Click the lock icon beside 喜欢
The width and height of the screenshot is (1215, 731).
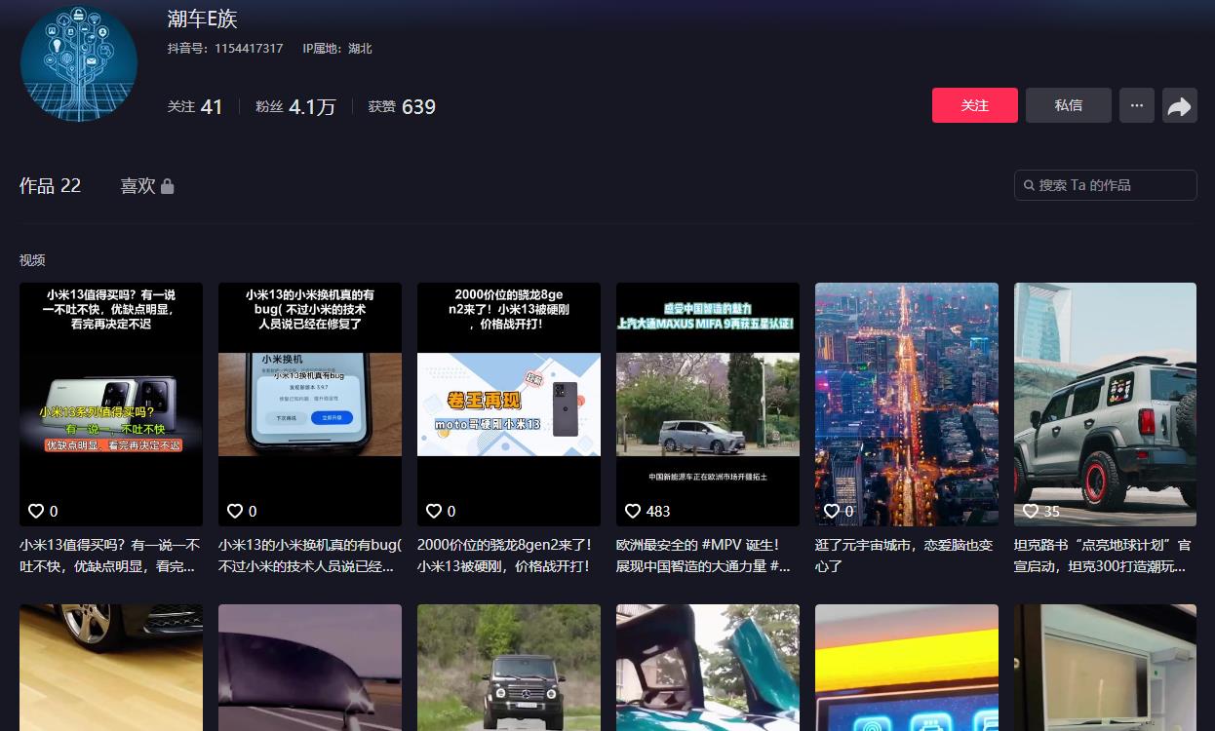[168, 185]
